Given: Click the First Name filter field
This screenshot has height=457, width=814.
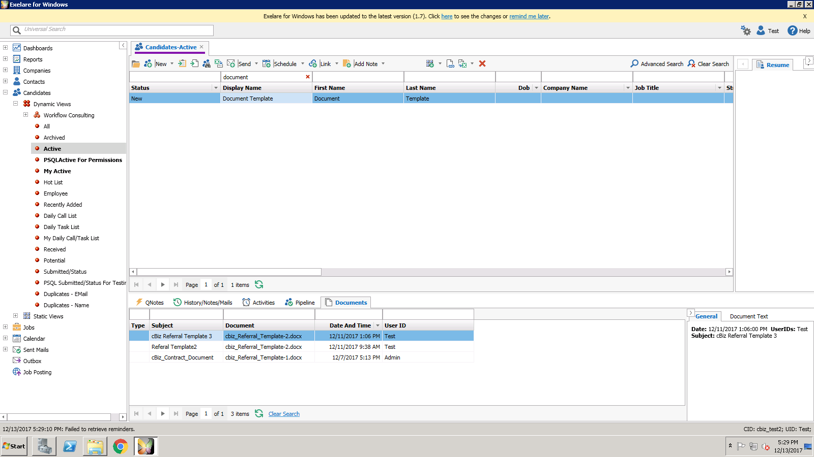Looking at the screenshot, I should pyautogui.click(x=358, y=77).
